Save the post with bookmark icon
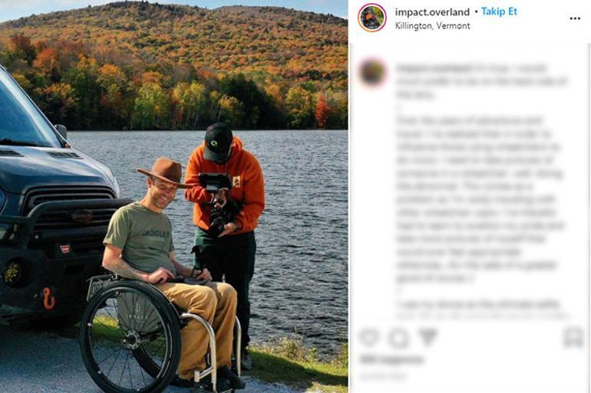Screen dimensions: 591x393 coord(573,337)
